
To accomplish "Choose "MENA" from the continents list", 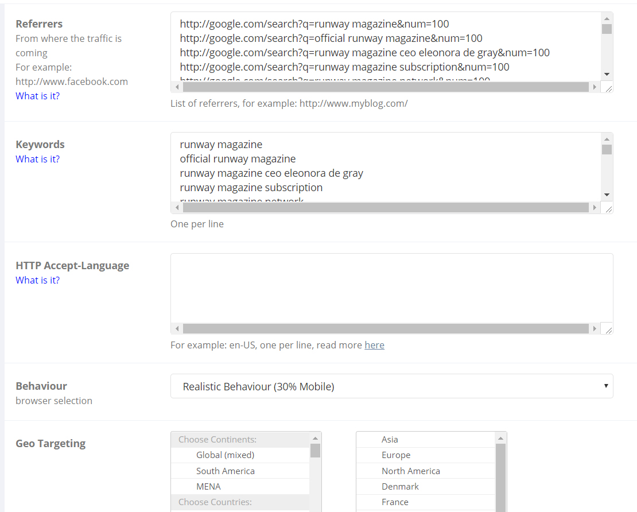I will 208,486.
